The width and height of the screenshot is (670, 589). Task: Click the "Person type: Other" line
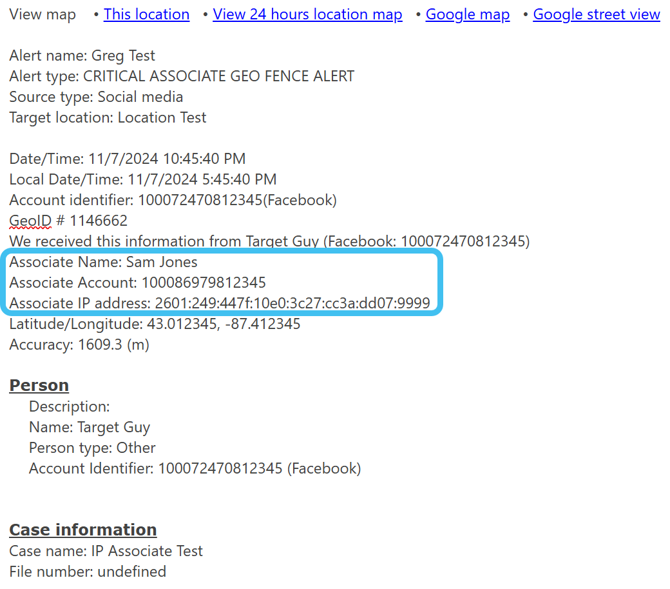92,448
